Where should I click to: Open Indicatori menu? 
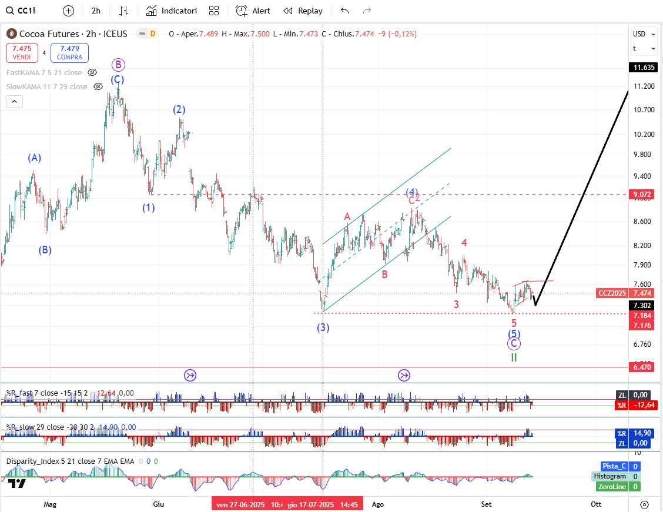[172, 11]
